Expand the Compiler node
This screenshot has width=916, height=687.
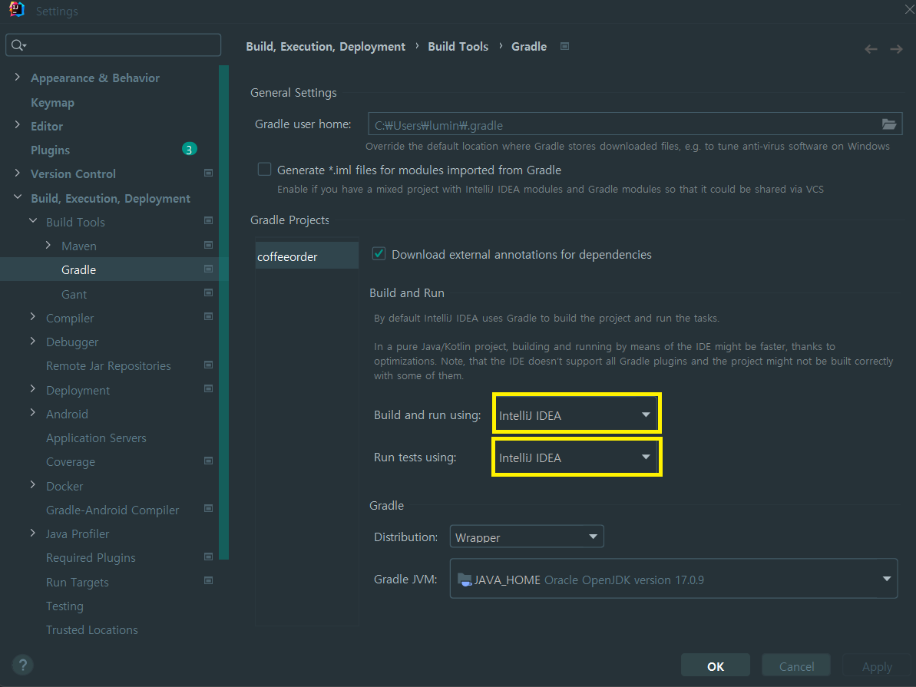33,317
